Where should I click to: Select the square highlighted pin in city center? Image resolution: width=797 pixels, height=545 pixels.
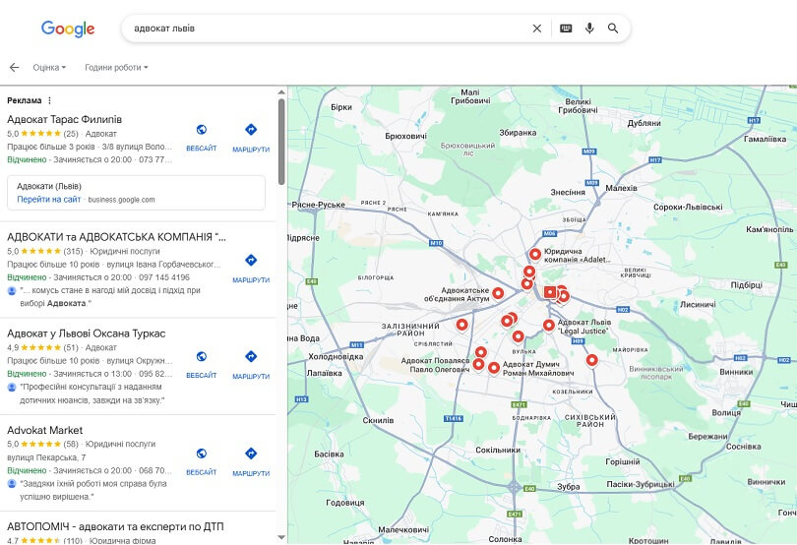click(x=550, y=292)
